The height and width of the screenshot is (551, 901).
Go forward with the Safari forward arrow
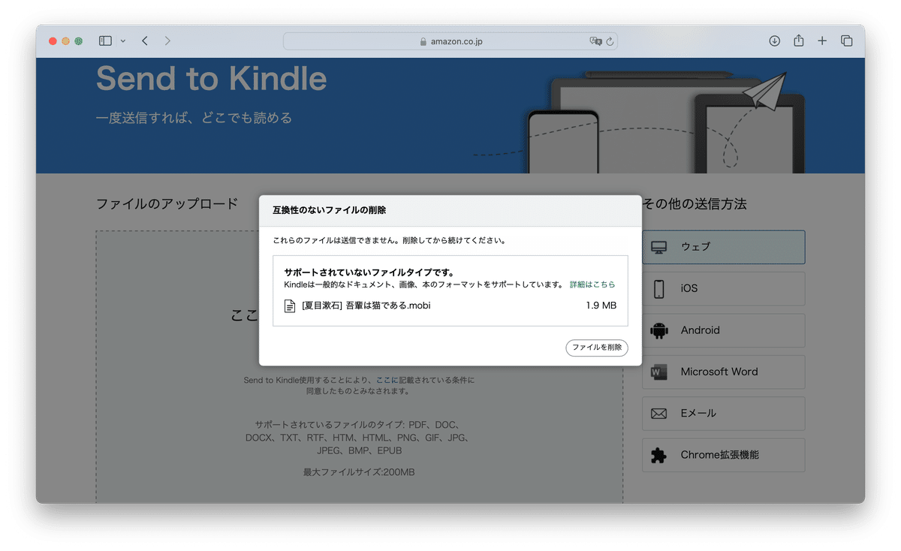click(167, 41)
